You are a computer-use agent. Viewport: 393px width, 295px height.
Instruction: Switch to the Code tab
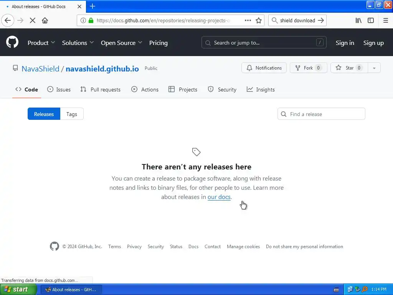[x=26, y=89]
